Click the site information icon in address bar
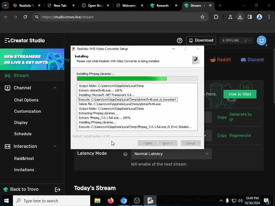This screenshot has width=275, height=206. (37, 17)
